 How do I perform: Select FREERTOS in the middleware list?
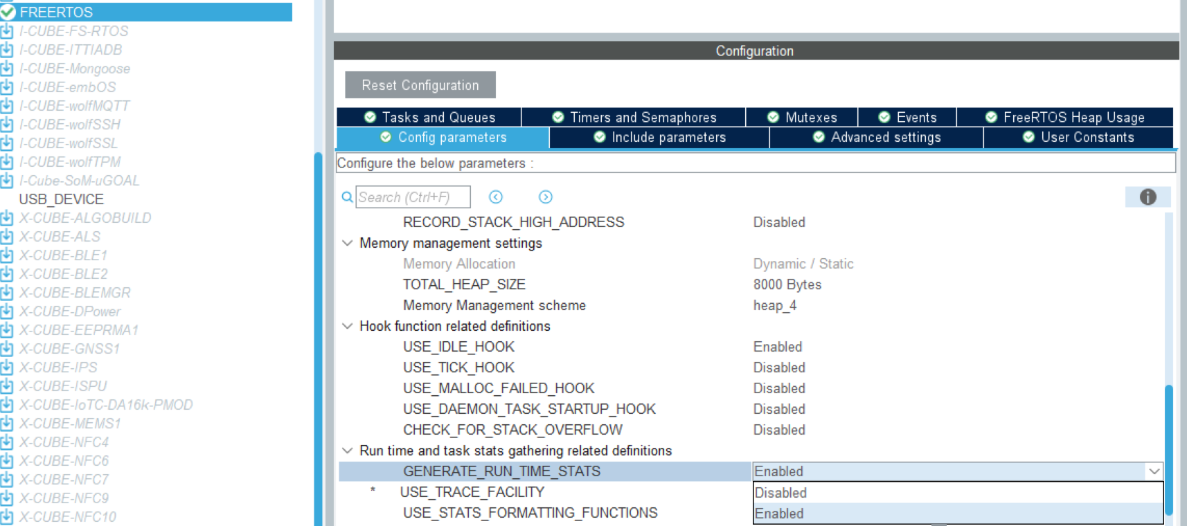pos(146,12)
